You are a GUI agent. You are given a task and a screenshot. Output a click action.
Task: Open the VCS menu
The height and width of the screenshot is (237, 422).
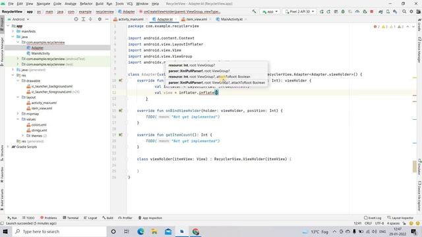click(129, 4)
